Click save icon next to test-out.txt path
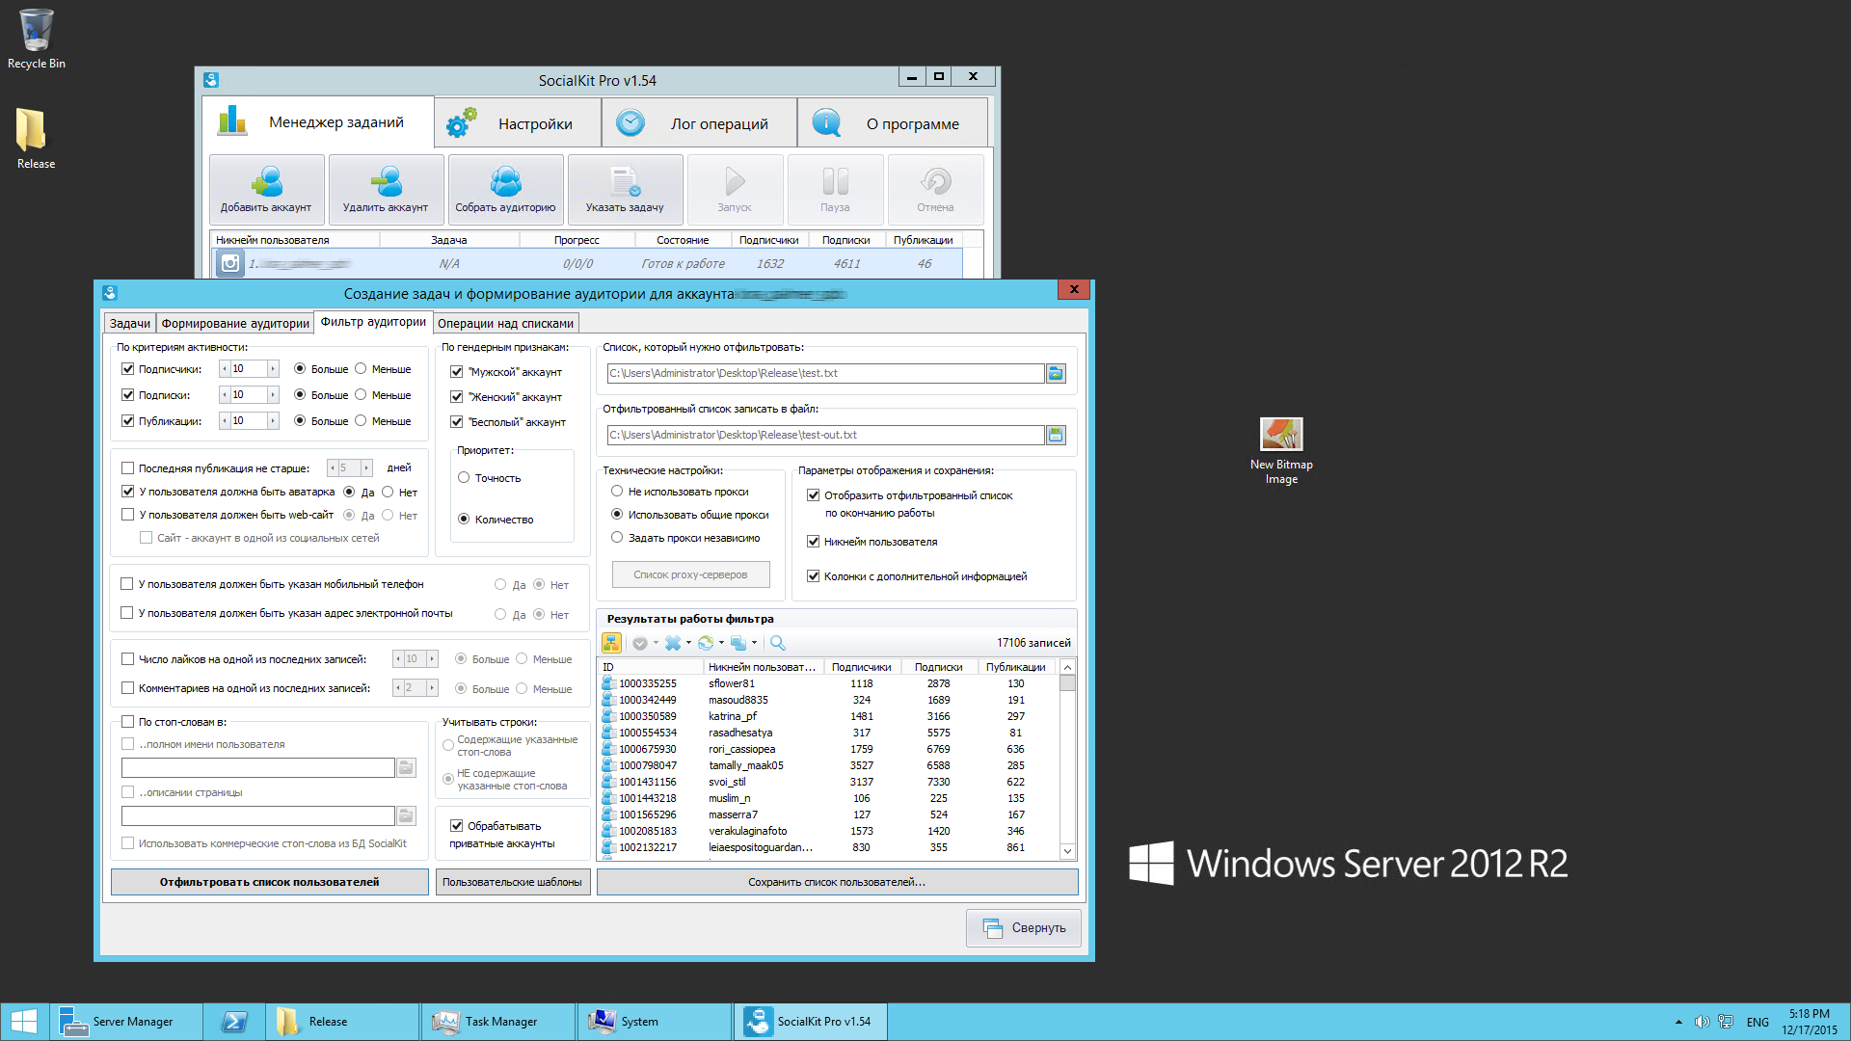 [1056, 435]
